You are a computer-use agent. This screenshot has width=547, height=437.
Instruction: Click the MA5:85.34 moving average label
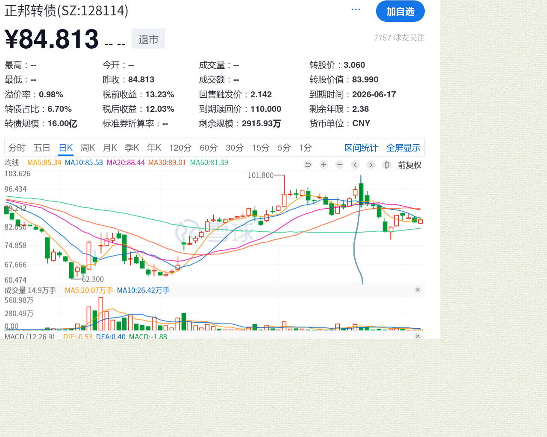(x=44, y=163)
